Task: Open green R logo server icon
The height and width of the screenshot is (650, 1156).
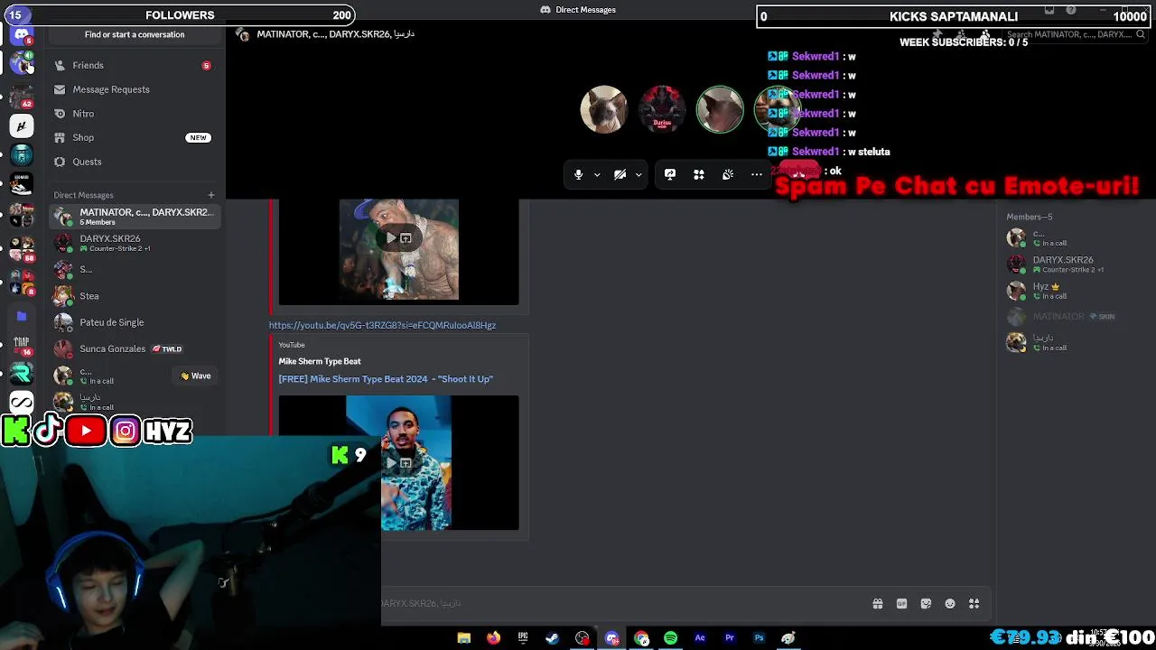Action: (21, 374)
